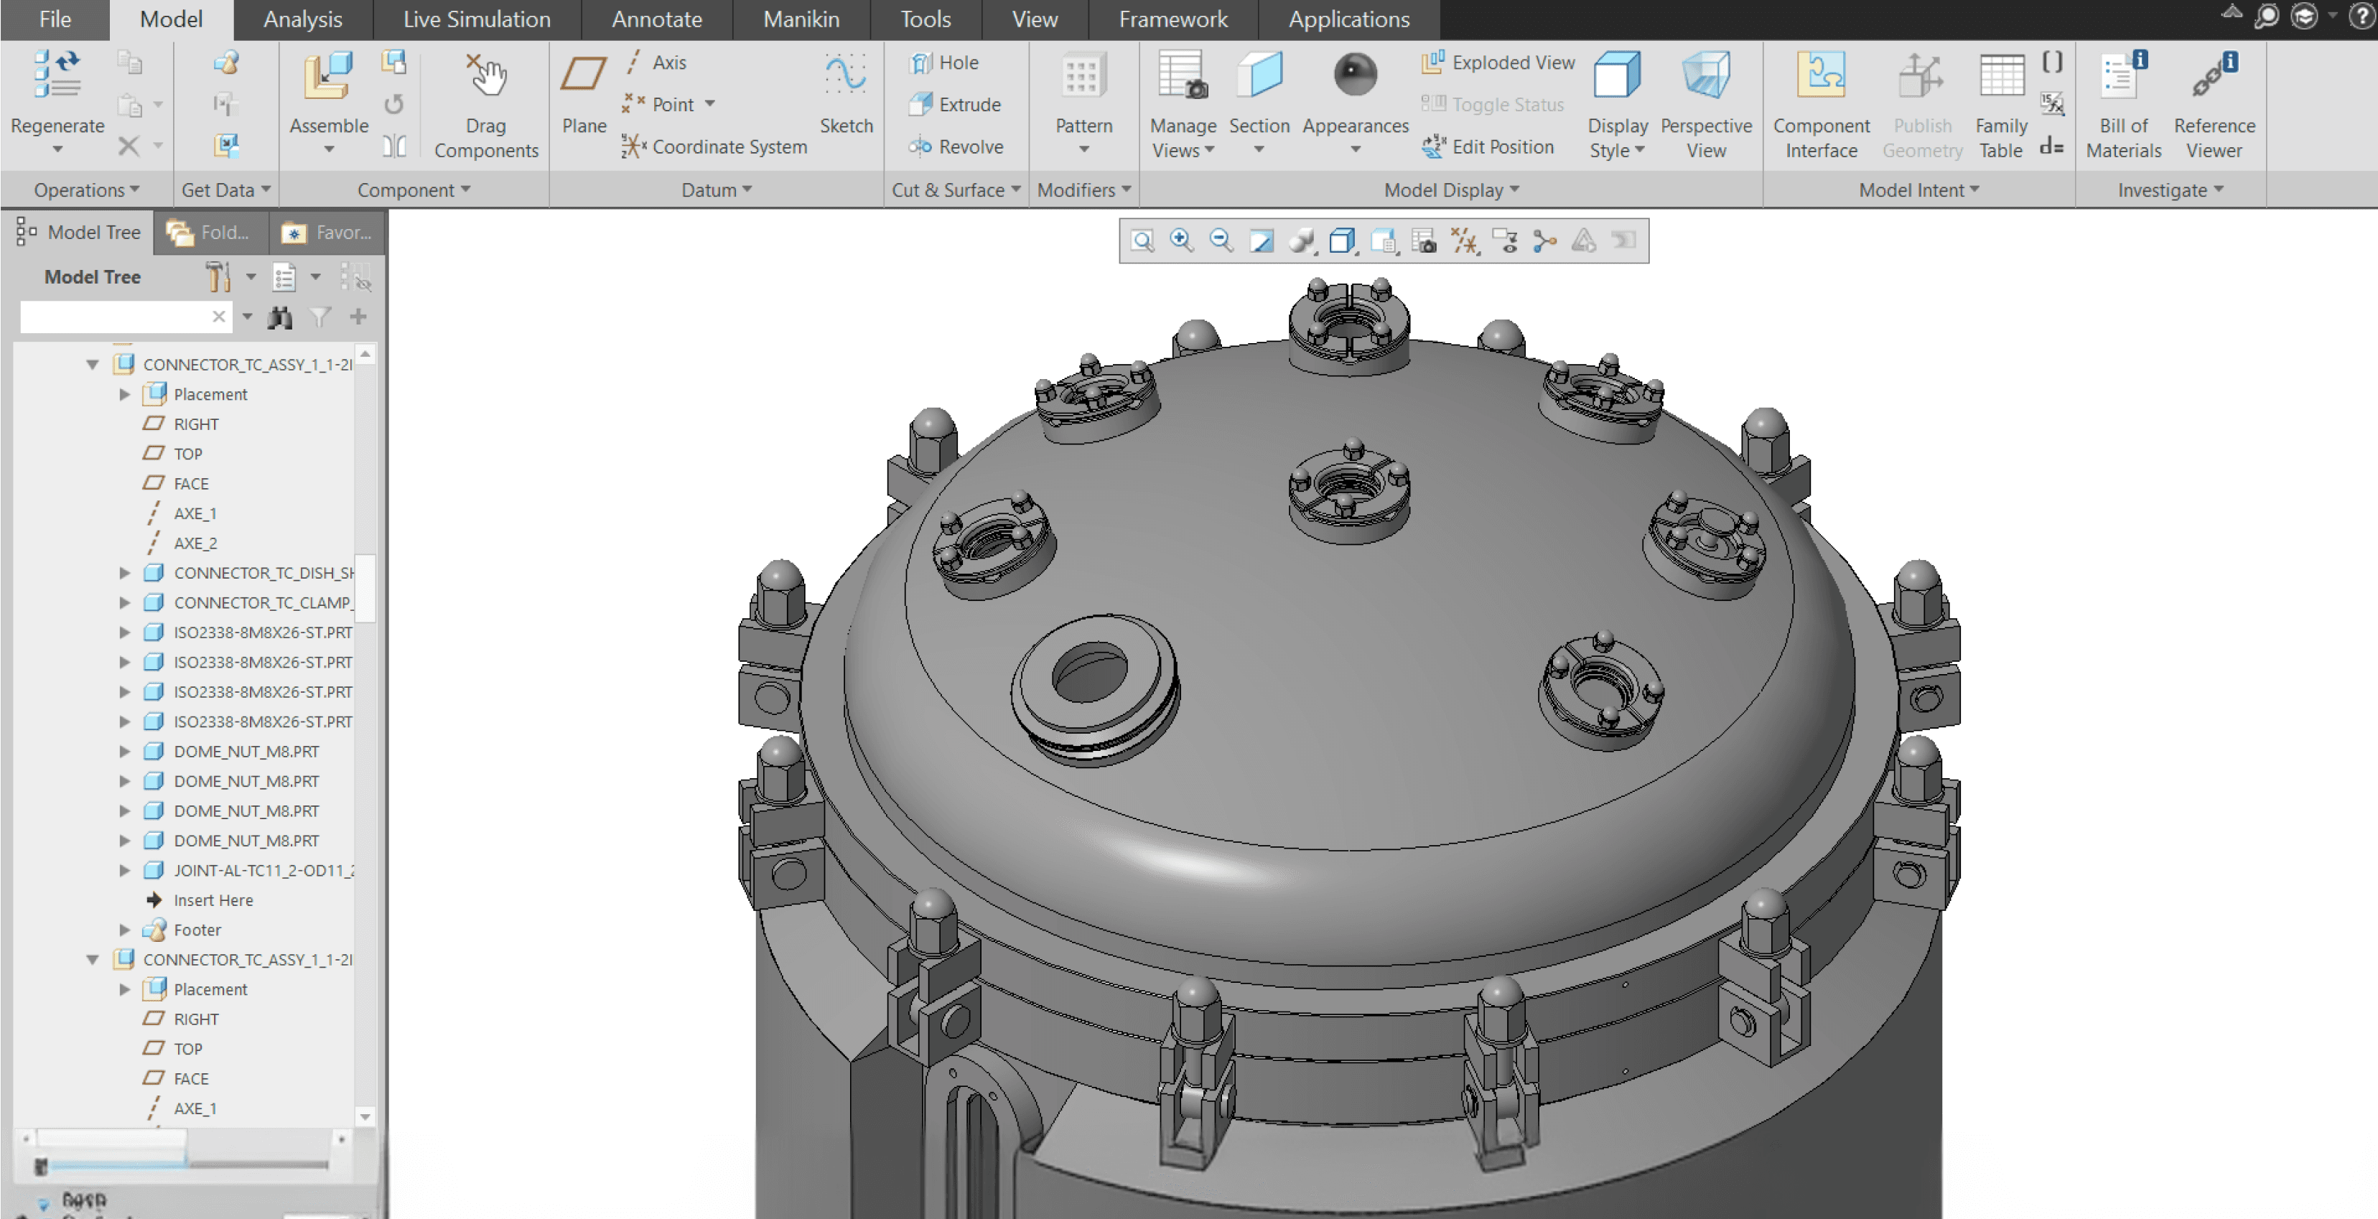2378x1219 pixels.
Task: Click the Regenerate icon
Action: click(56, 75)
